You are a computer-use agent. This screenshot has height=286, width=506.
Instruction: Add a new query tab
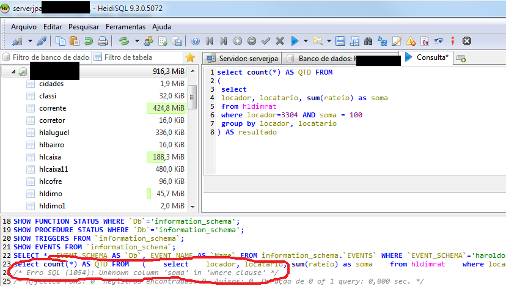pyautogui.click(x=461, y=58)
